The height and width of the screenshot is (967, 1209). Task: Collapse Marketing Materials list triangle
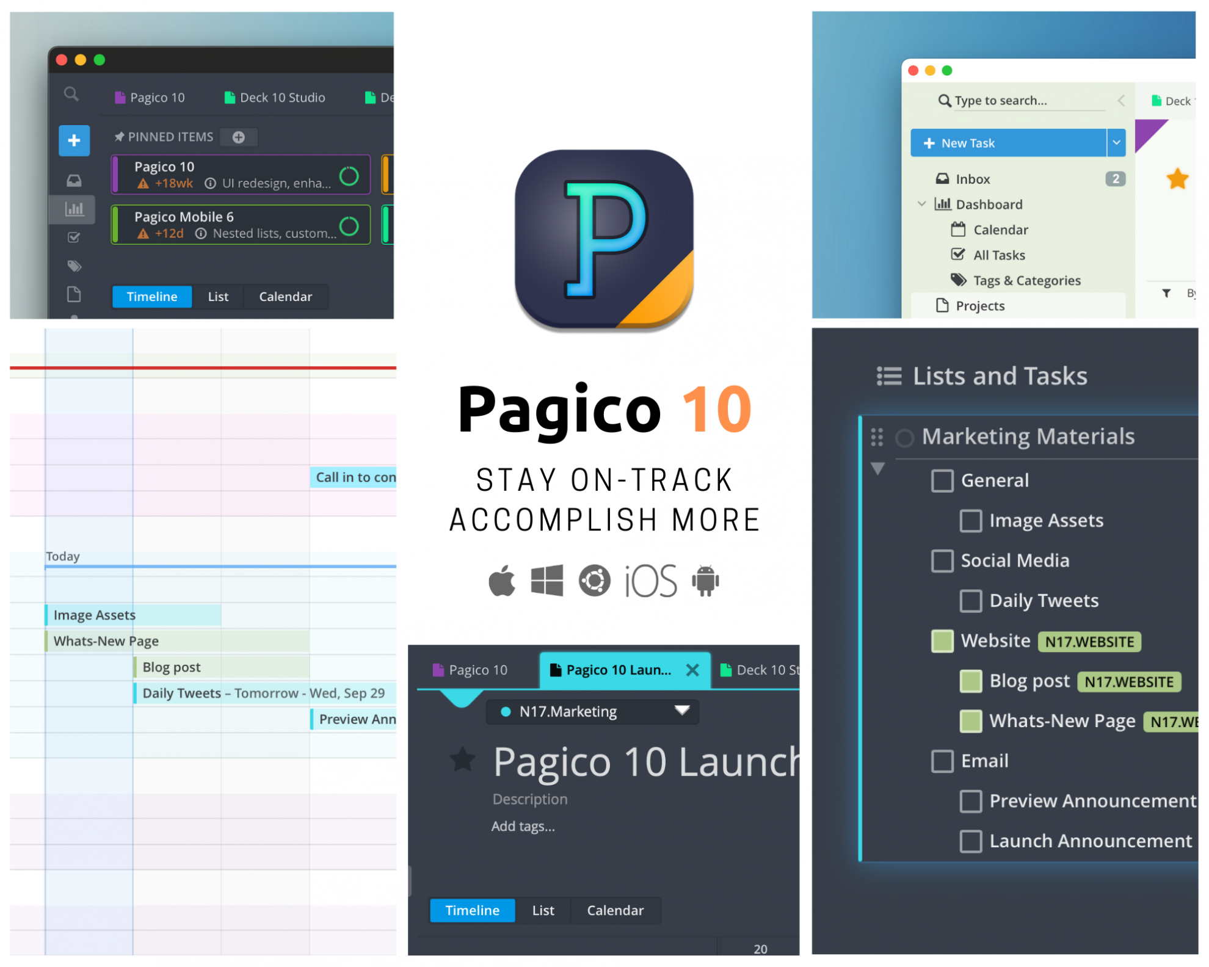[877, 469]
